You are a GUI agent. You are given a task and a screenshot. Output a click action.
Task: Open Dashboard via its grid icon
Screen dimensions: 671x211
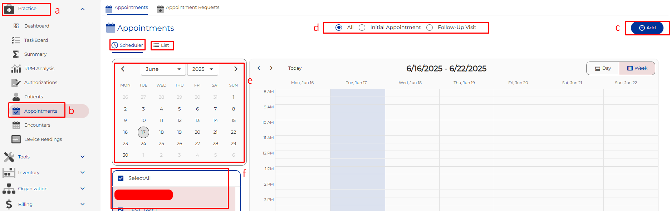(x=16, y=26)
